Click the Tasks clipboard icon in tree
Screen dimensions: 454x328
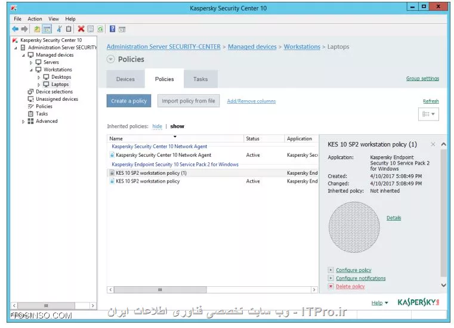point(30,114)
